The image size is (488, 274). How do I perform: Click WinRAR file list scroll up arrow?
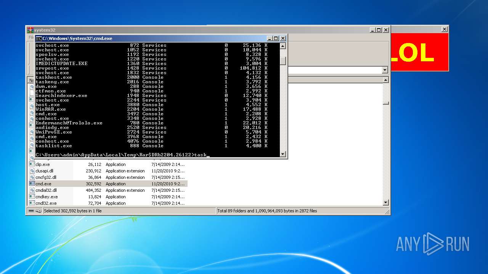pyautogui.click(x=385, y=80)
